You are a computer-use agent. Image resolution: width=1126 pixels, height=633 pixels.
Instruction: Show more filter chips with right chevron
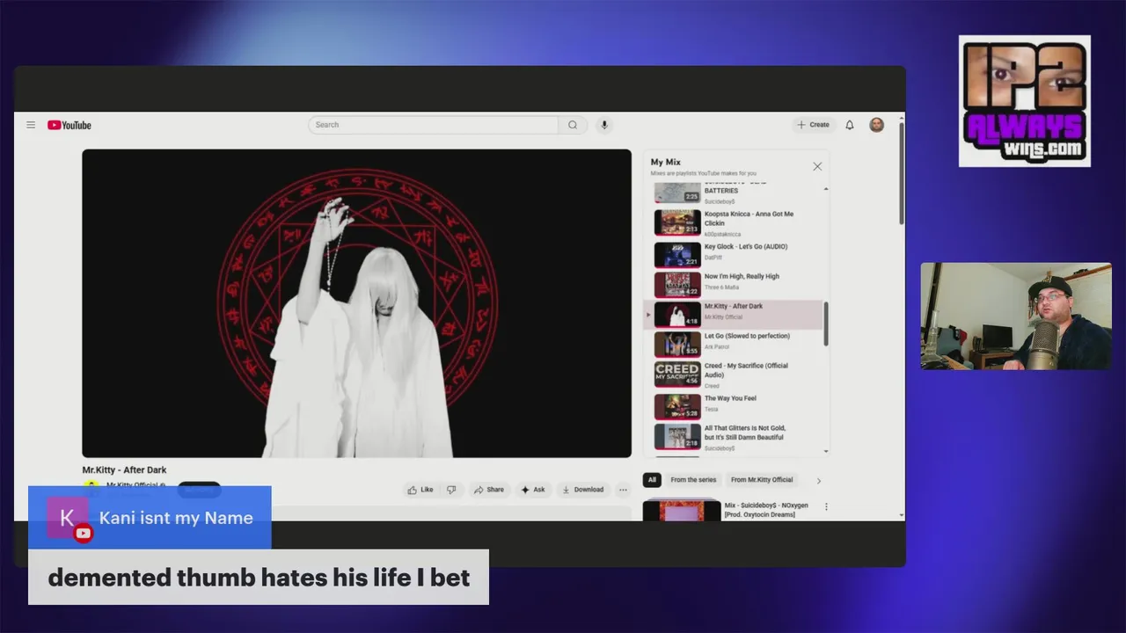coord(819,481)
